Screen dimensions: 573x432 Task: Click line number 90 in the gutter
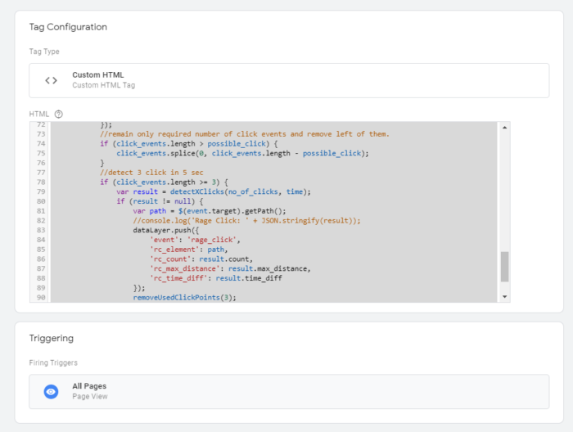(39, 297)
